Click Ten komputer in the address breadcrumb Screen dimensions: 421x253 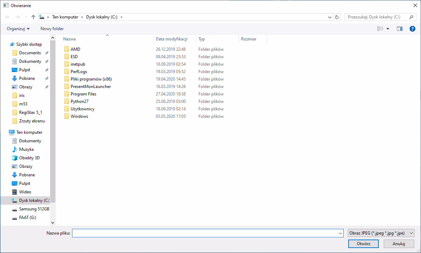click(65, 17)
